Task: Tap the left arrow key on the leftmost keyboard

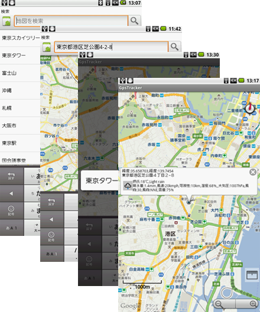Action: [x=12, y=193]
